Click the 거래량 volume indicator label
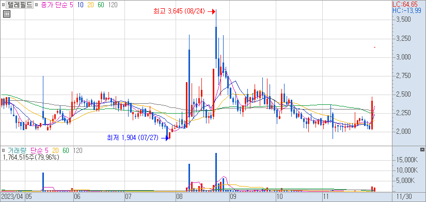Image resolution: width=426 pixels, height=202 pixels. coord(17,150)
